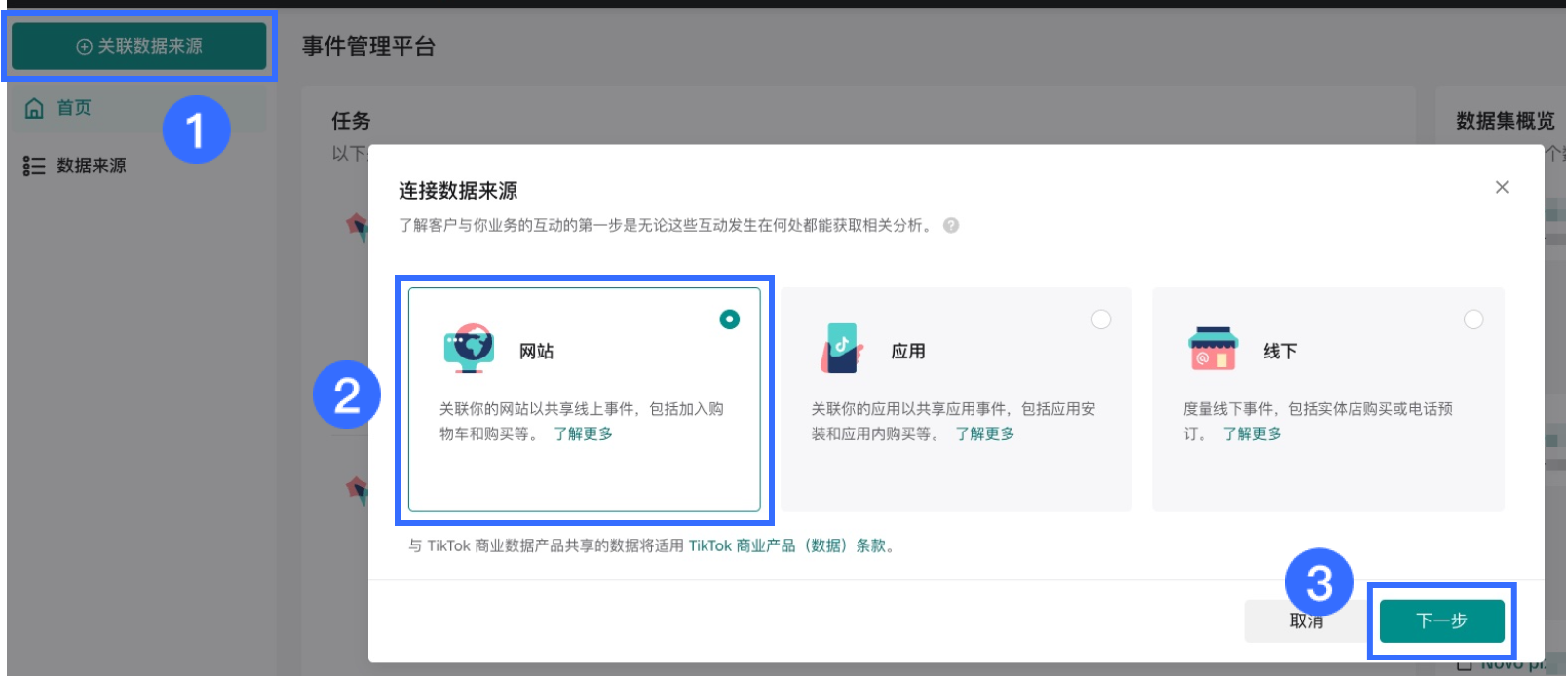Click the 应用 TikTok phone icon

[842, 349]
